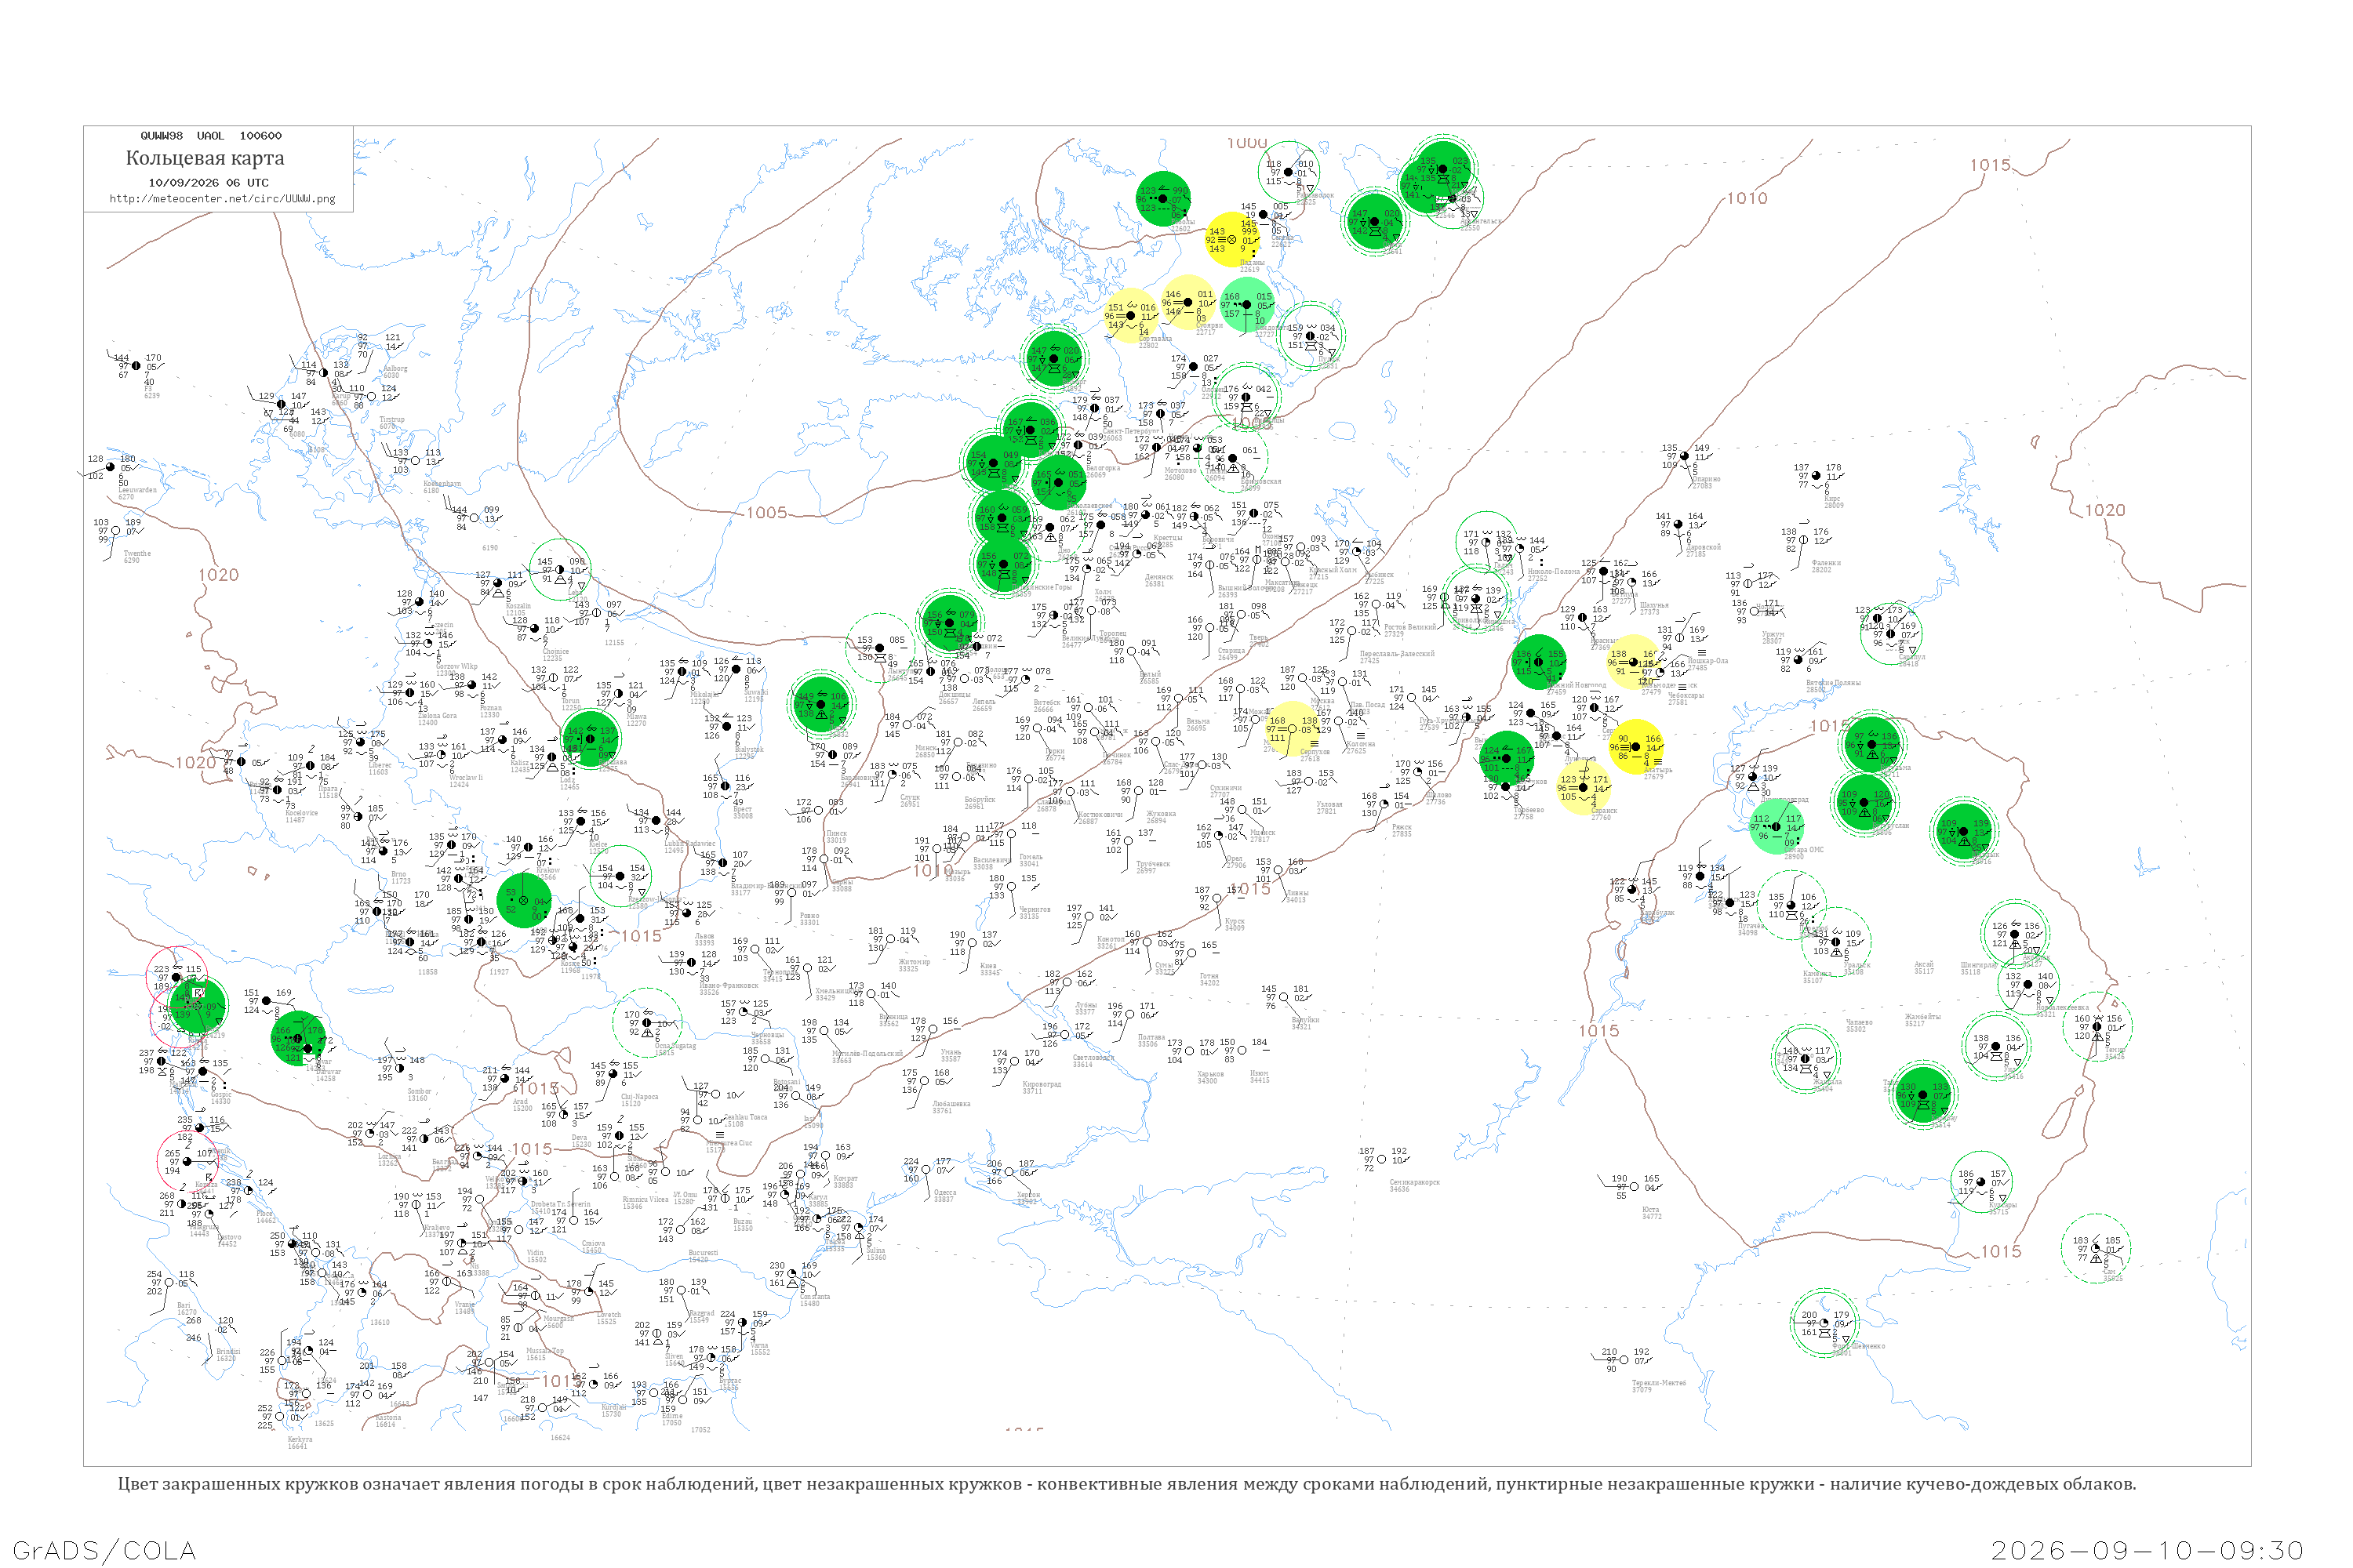
Task: Select the 2026-09-10-09:30 timestamp text
Action: coord(2147,1550)
